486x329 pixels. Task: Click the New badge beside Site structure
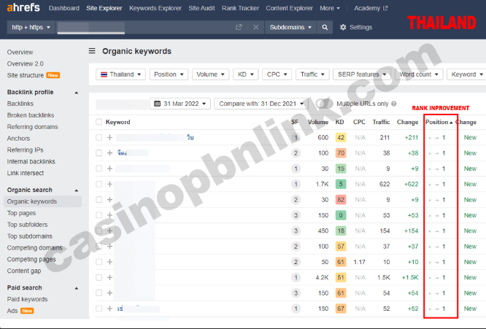pyautogui.click(x=53, y=75)
